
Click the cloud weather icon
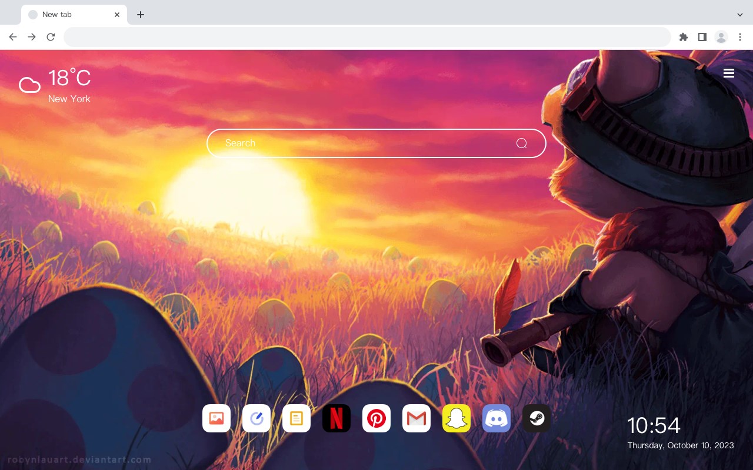29,86
